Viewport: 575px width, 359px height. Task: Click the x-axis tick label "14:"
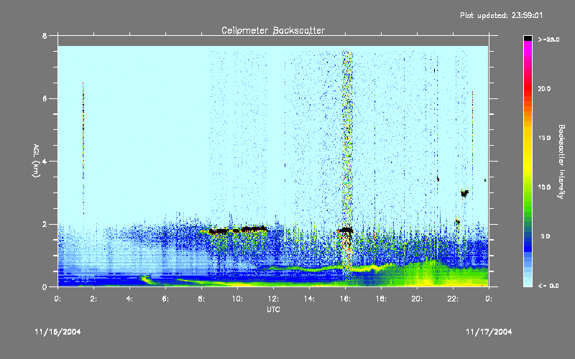click(x=309, y=299)
